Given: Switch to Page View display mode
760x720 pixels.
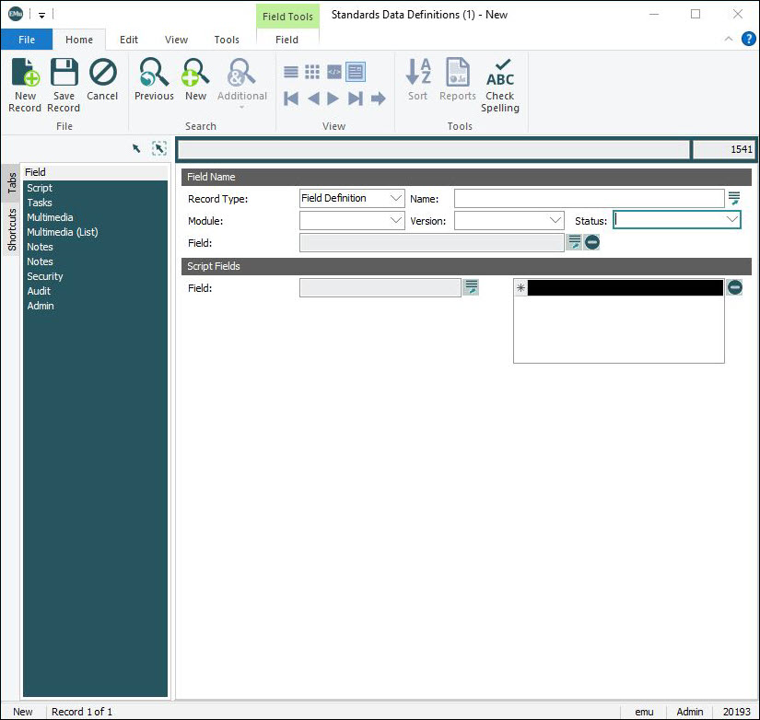Looking at the screenshot, I should (x=356, y=72).
